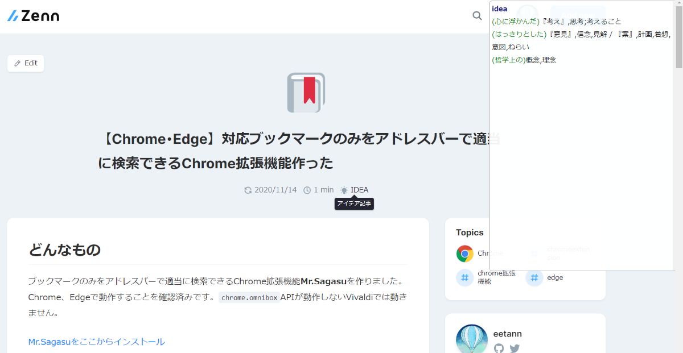Click the red bookmark book emoji
The image size is (683, 353).
pos(306,92)
